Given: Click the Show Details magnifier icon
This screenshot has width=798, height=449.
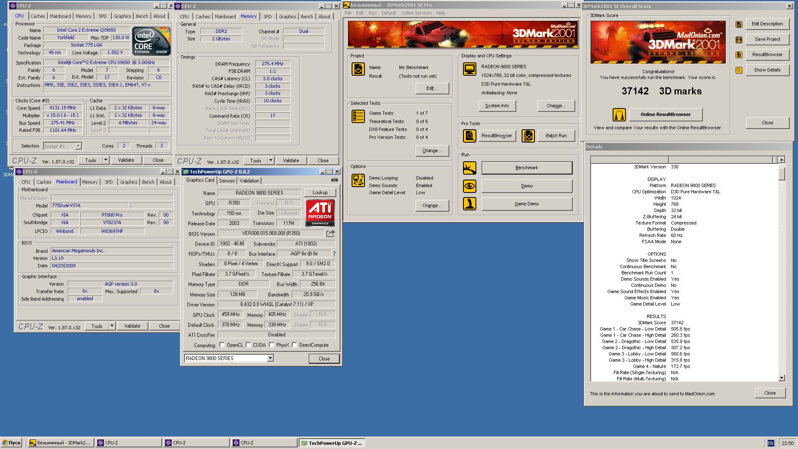Looking at the screenshot, I should (739, 70).
